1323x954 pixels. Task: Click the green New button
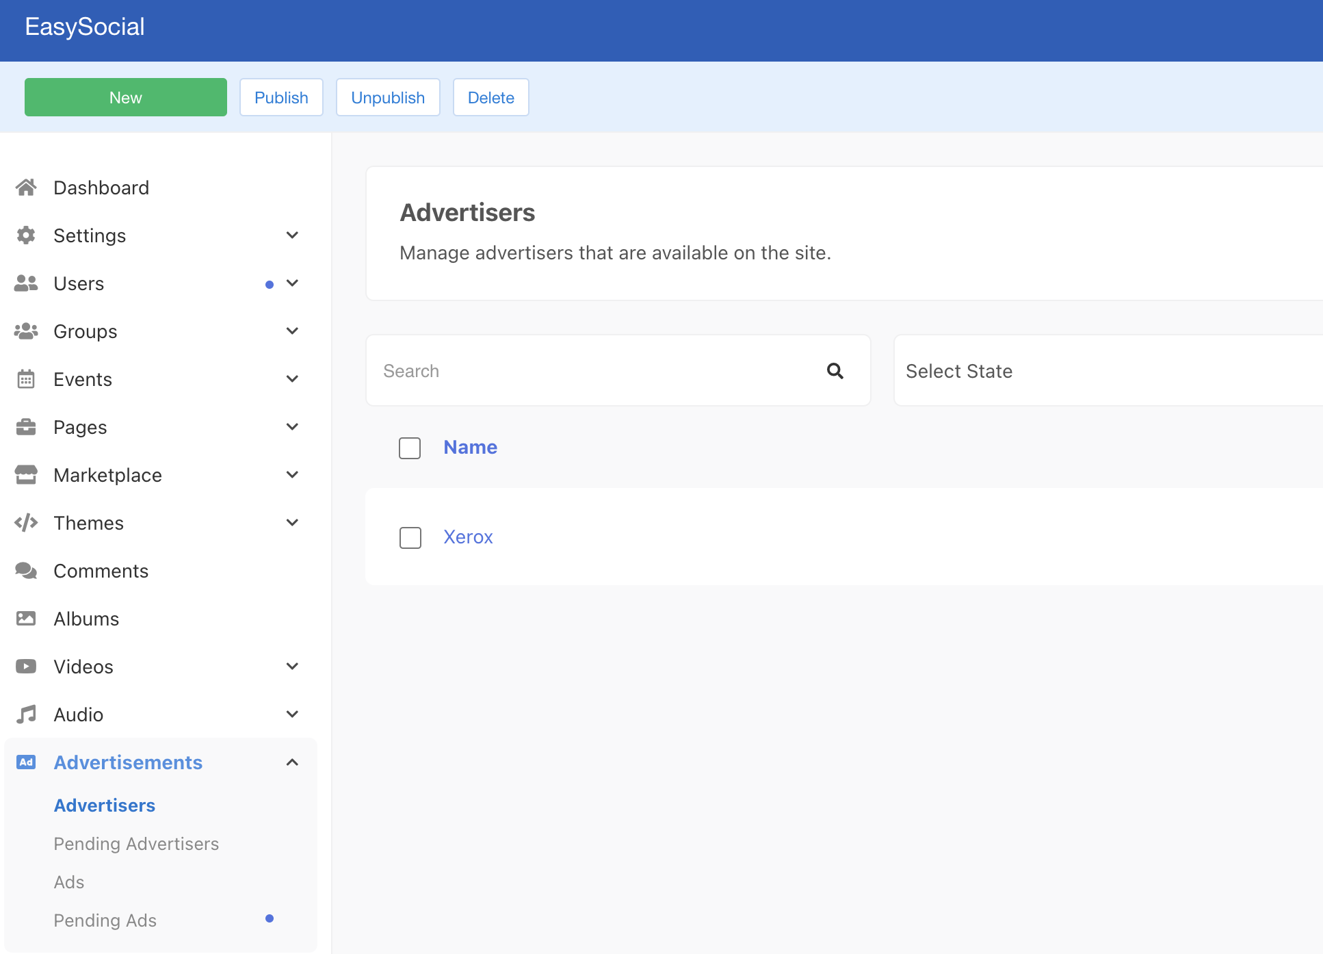pyautogui.click(x=126, y=97)
